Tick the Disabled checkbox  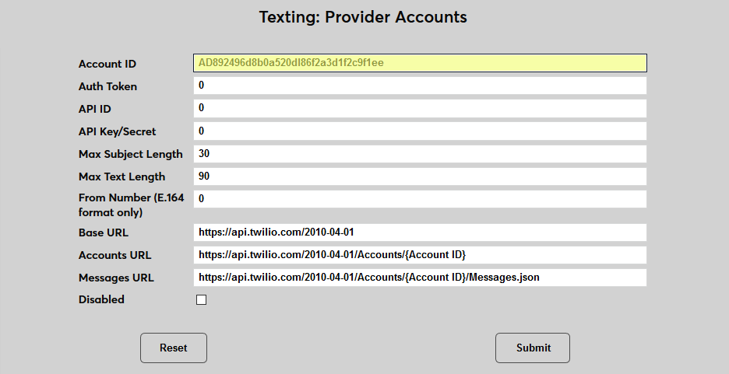coord(201,300)
